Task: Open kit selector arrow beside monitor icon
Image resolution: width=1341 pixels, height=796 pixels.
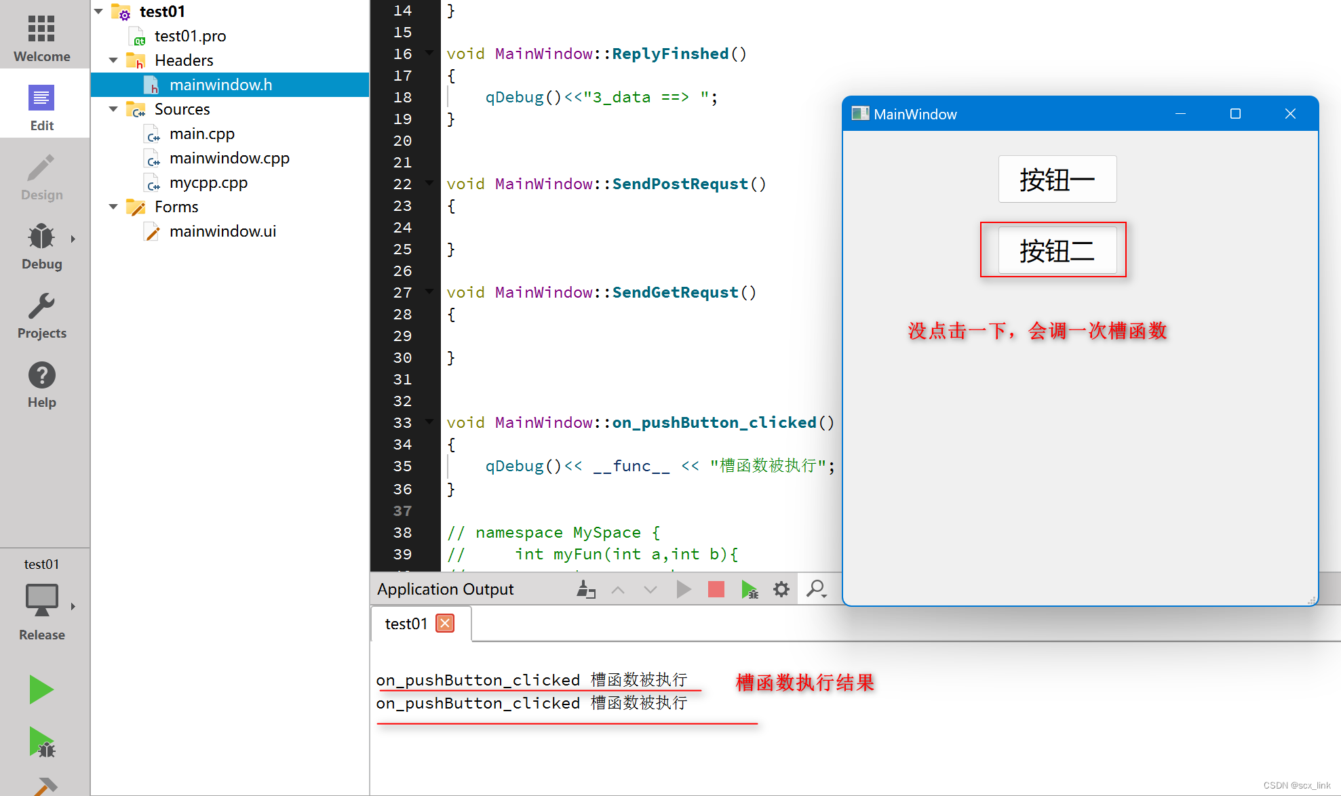Action: (73, 606)
